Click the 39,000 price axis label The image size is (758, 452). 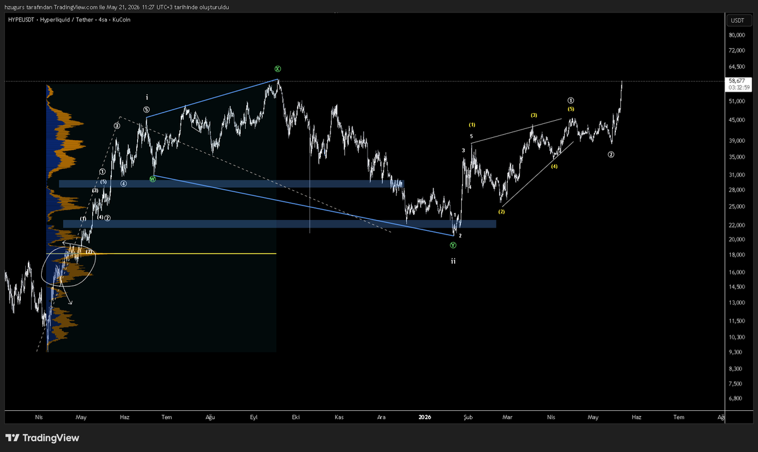(737, 140)
